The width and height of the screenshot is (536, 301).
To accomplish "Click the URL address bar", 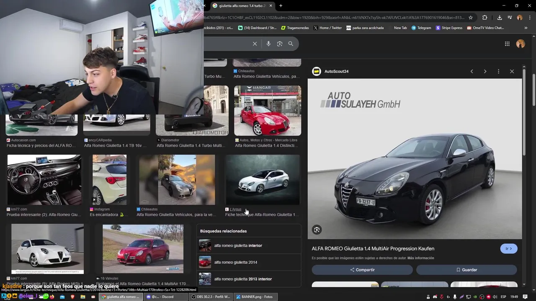I will coord(334,18).
